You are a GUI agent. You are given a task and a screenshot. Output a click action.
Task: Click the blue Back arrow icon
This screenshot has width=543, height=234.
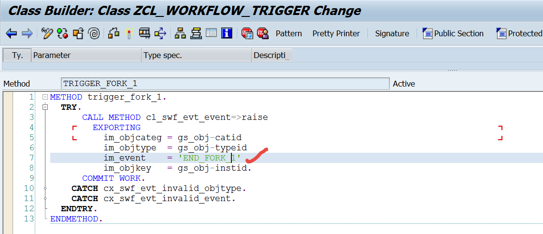(12, 34)
